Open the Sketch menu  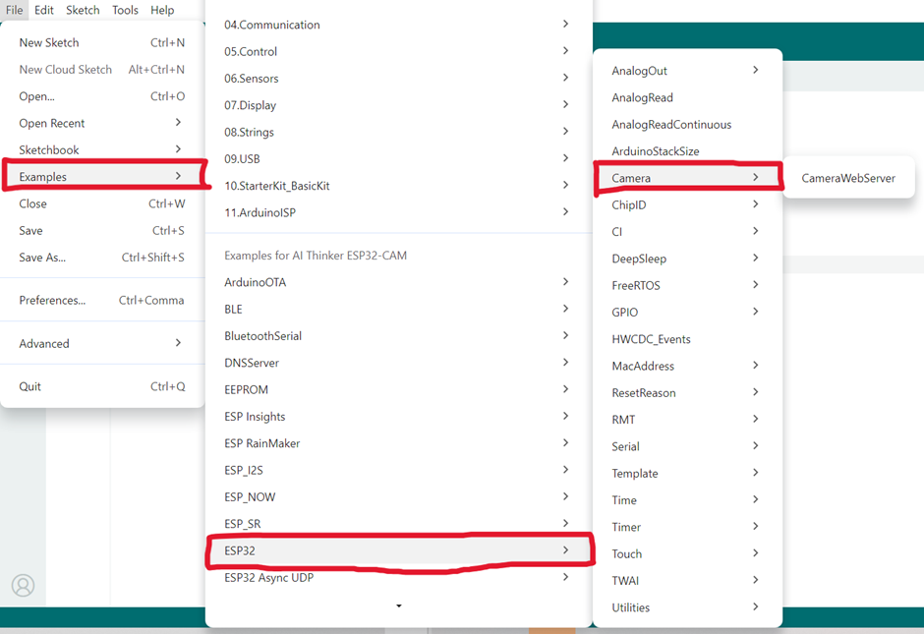tap(83, 10)
